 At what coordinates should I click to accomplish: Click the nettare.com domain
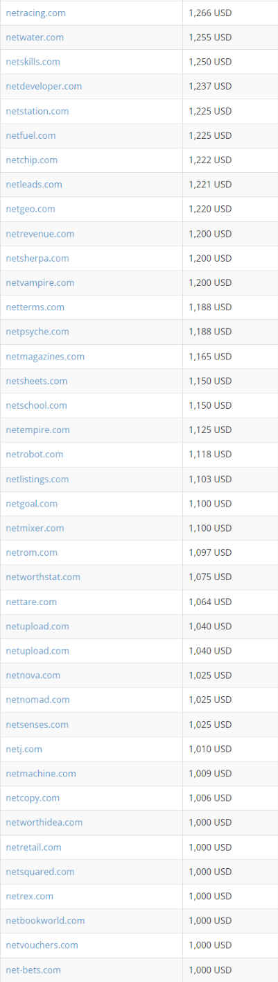click(31, 602)
